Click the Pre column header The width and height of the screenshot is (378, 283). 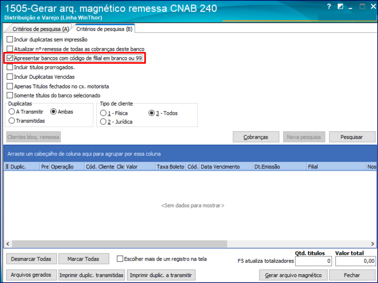tap(45, 167)
